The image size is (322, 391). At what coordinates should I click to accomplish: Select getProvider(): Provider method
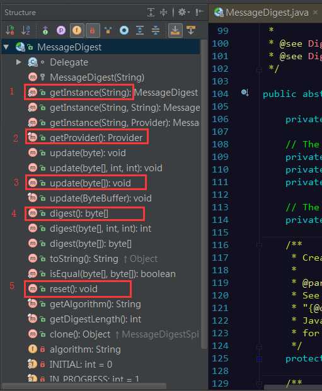point(100,138)
